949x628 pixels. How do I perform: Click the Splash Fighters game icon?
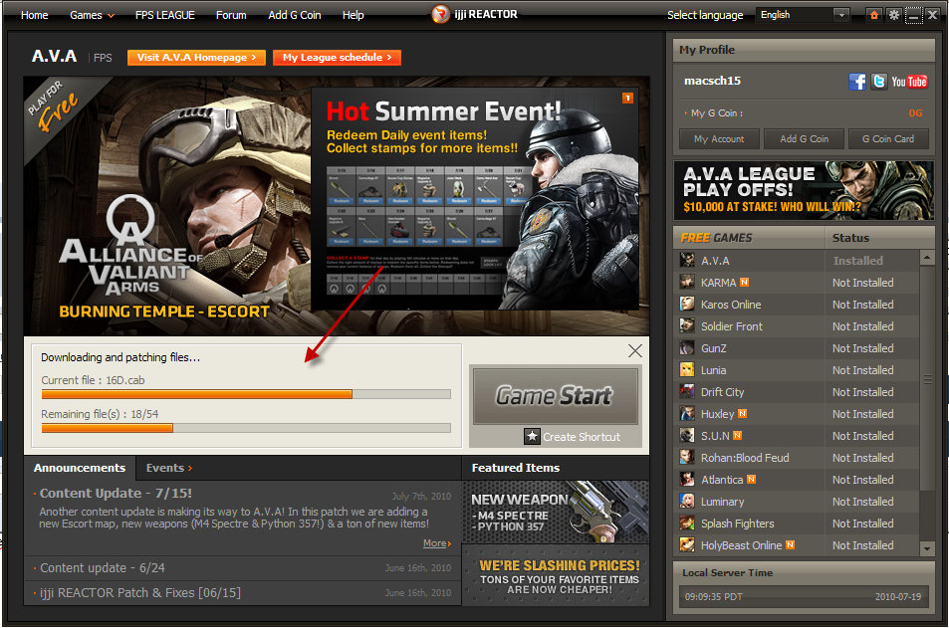(687, 523)
